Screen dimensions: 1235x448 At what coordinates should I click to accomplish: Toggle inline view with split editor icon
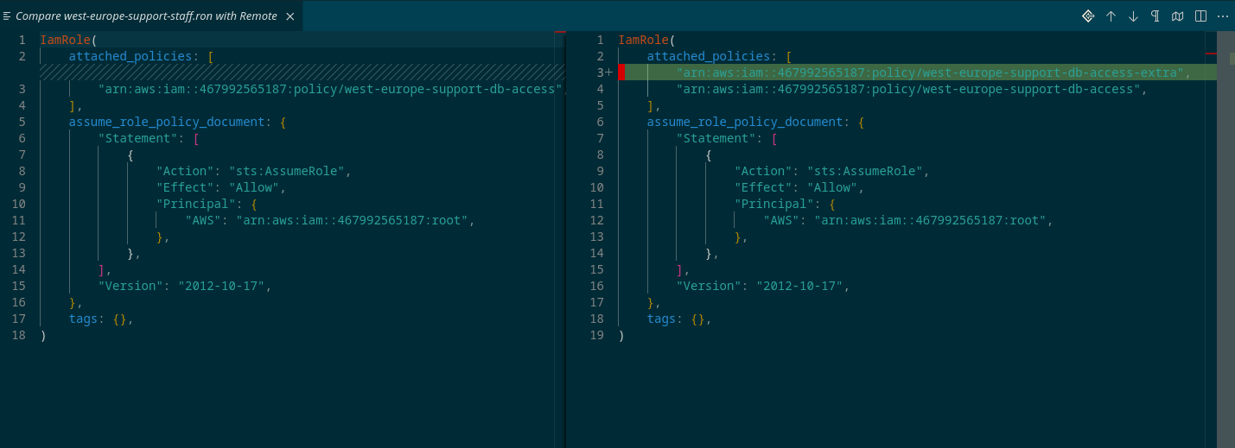[x=1200, y=16]
